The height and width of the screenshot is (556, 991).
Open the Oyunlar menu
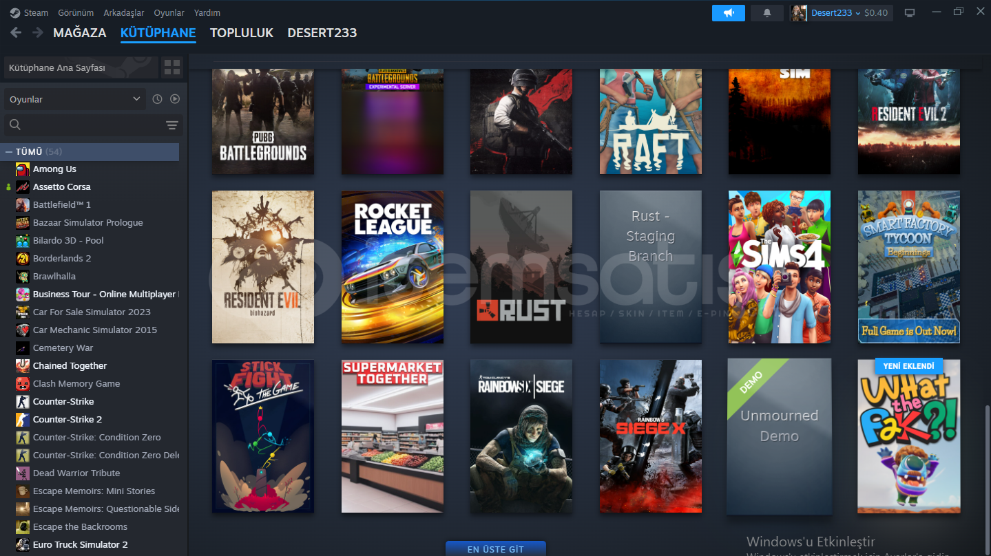[169, 12]
